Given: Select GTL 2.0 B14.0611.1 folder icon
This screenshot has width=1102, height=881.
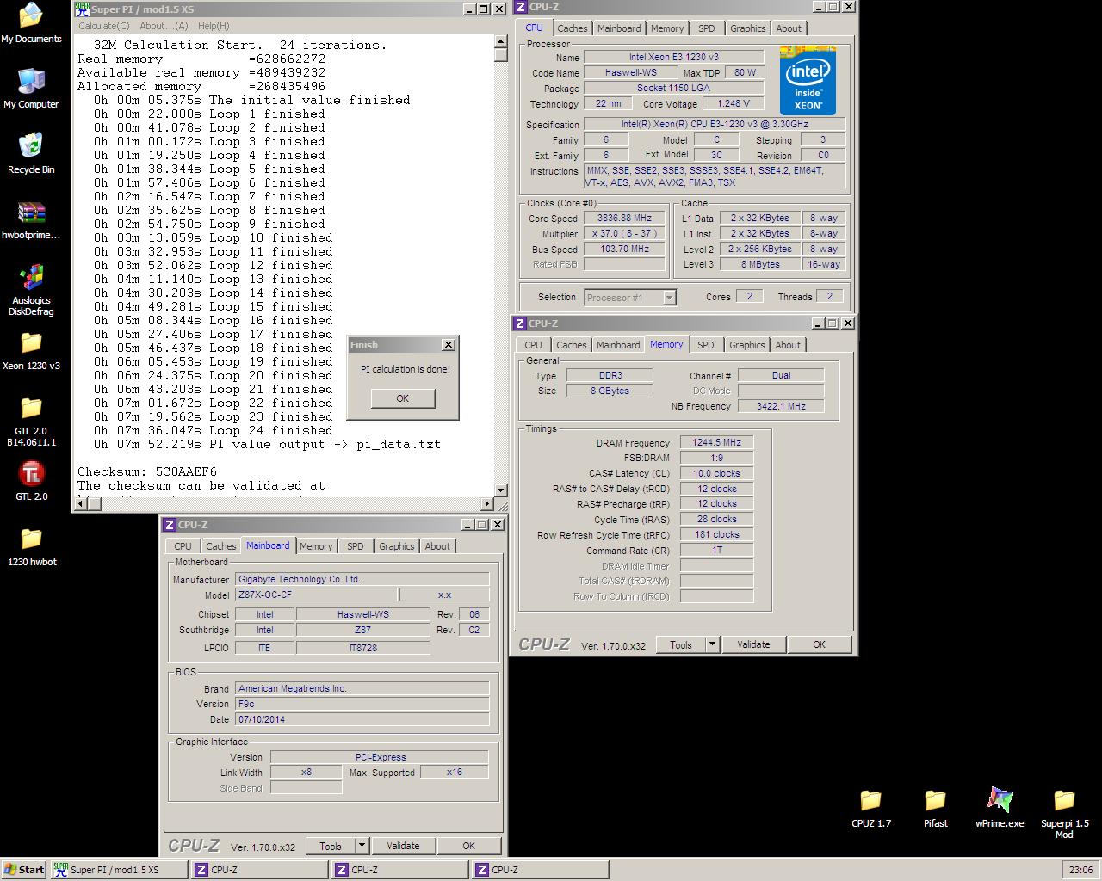Looking at the screenshot, I should tap(31, 408).
